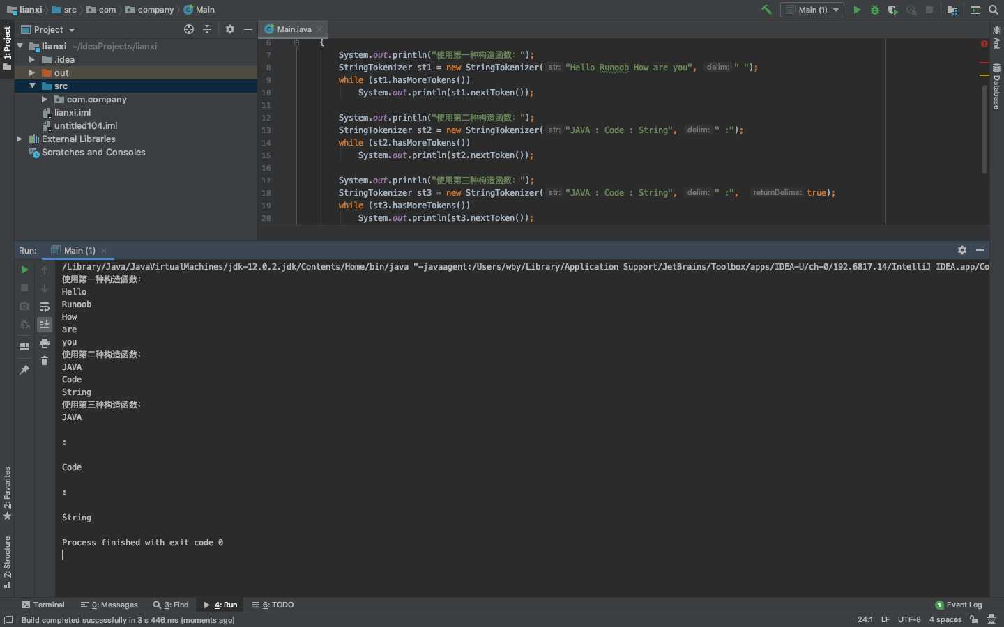Open the Terminal tool window

pyautogui.click(x=43, y=605)
